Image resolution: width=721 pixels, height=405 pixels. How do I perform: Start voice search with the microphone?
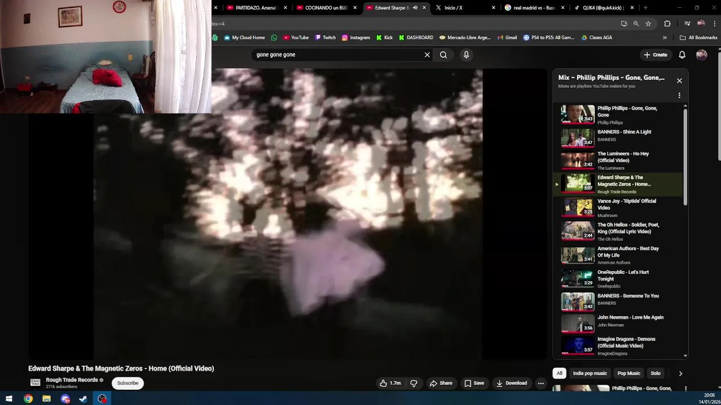tap(466, 55)
